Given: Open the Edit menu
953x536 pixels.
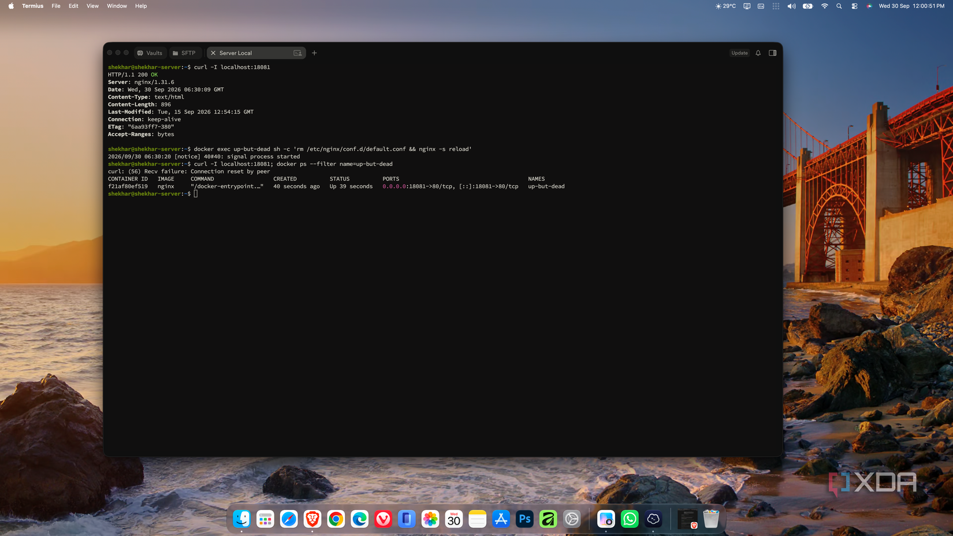Looking at the screenshot, I should 73,6.
